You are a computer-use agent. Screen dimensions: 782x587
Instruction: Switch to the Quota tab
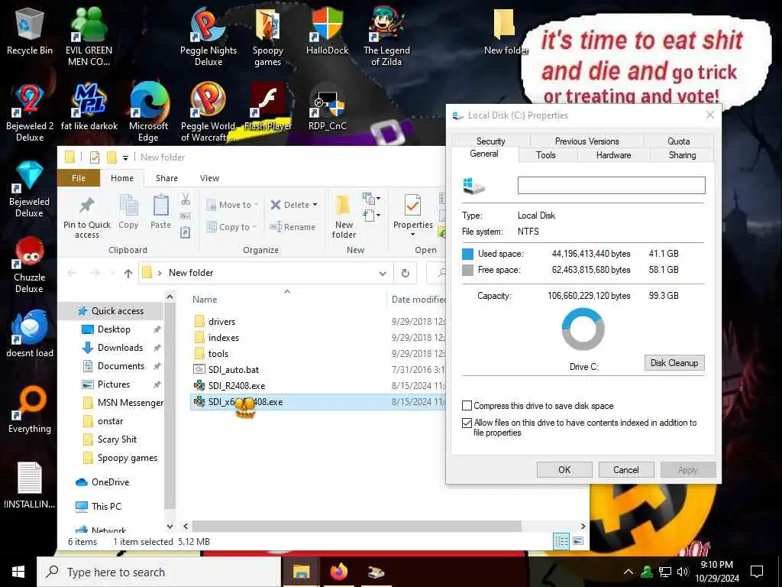[679, 141]
